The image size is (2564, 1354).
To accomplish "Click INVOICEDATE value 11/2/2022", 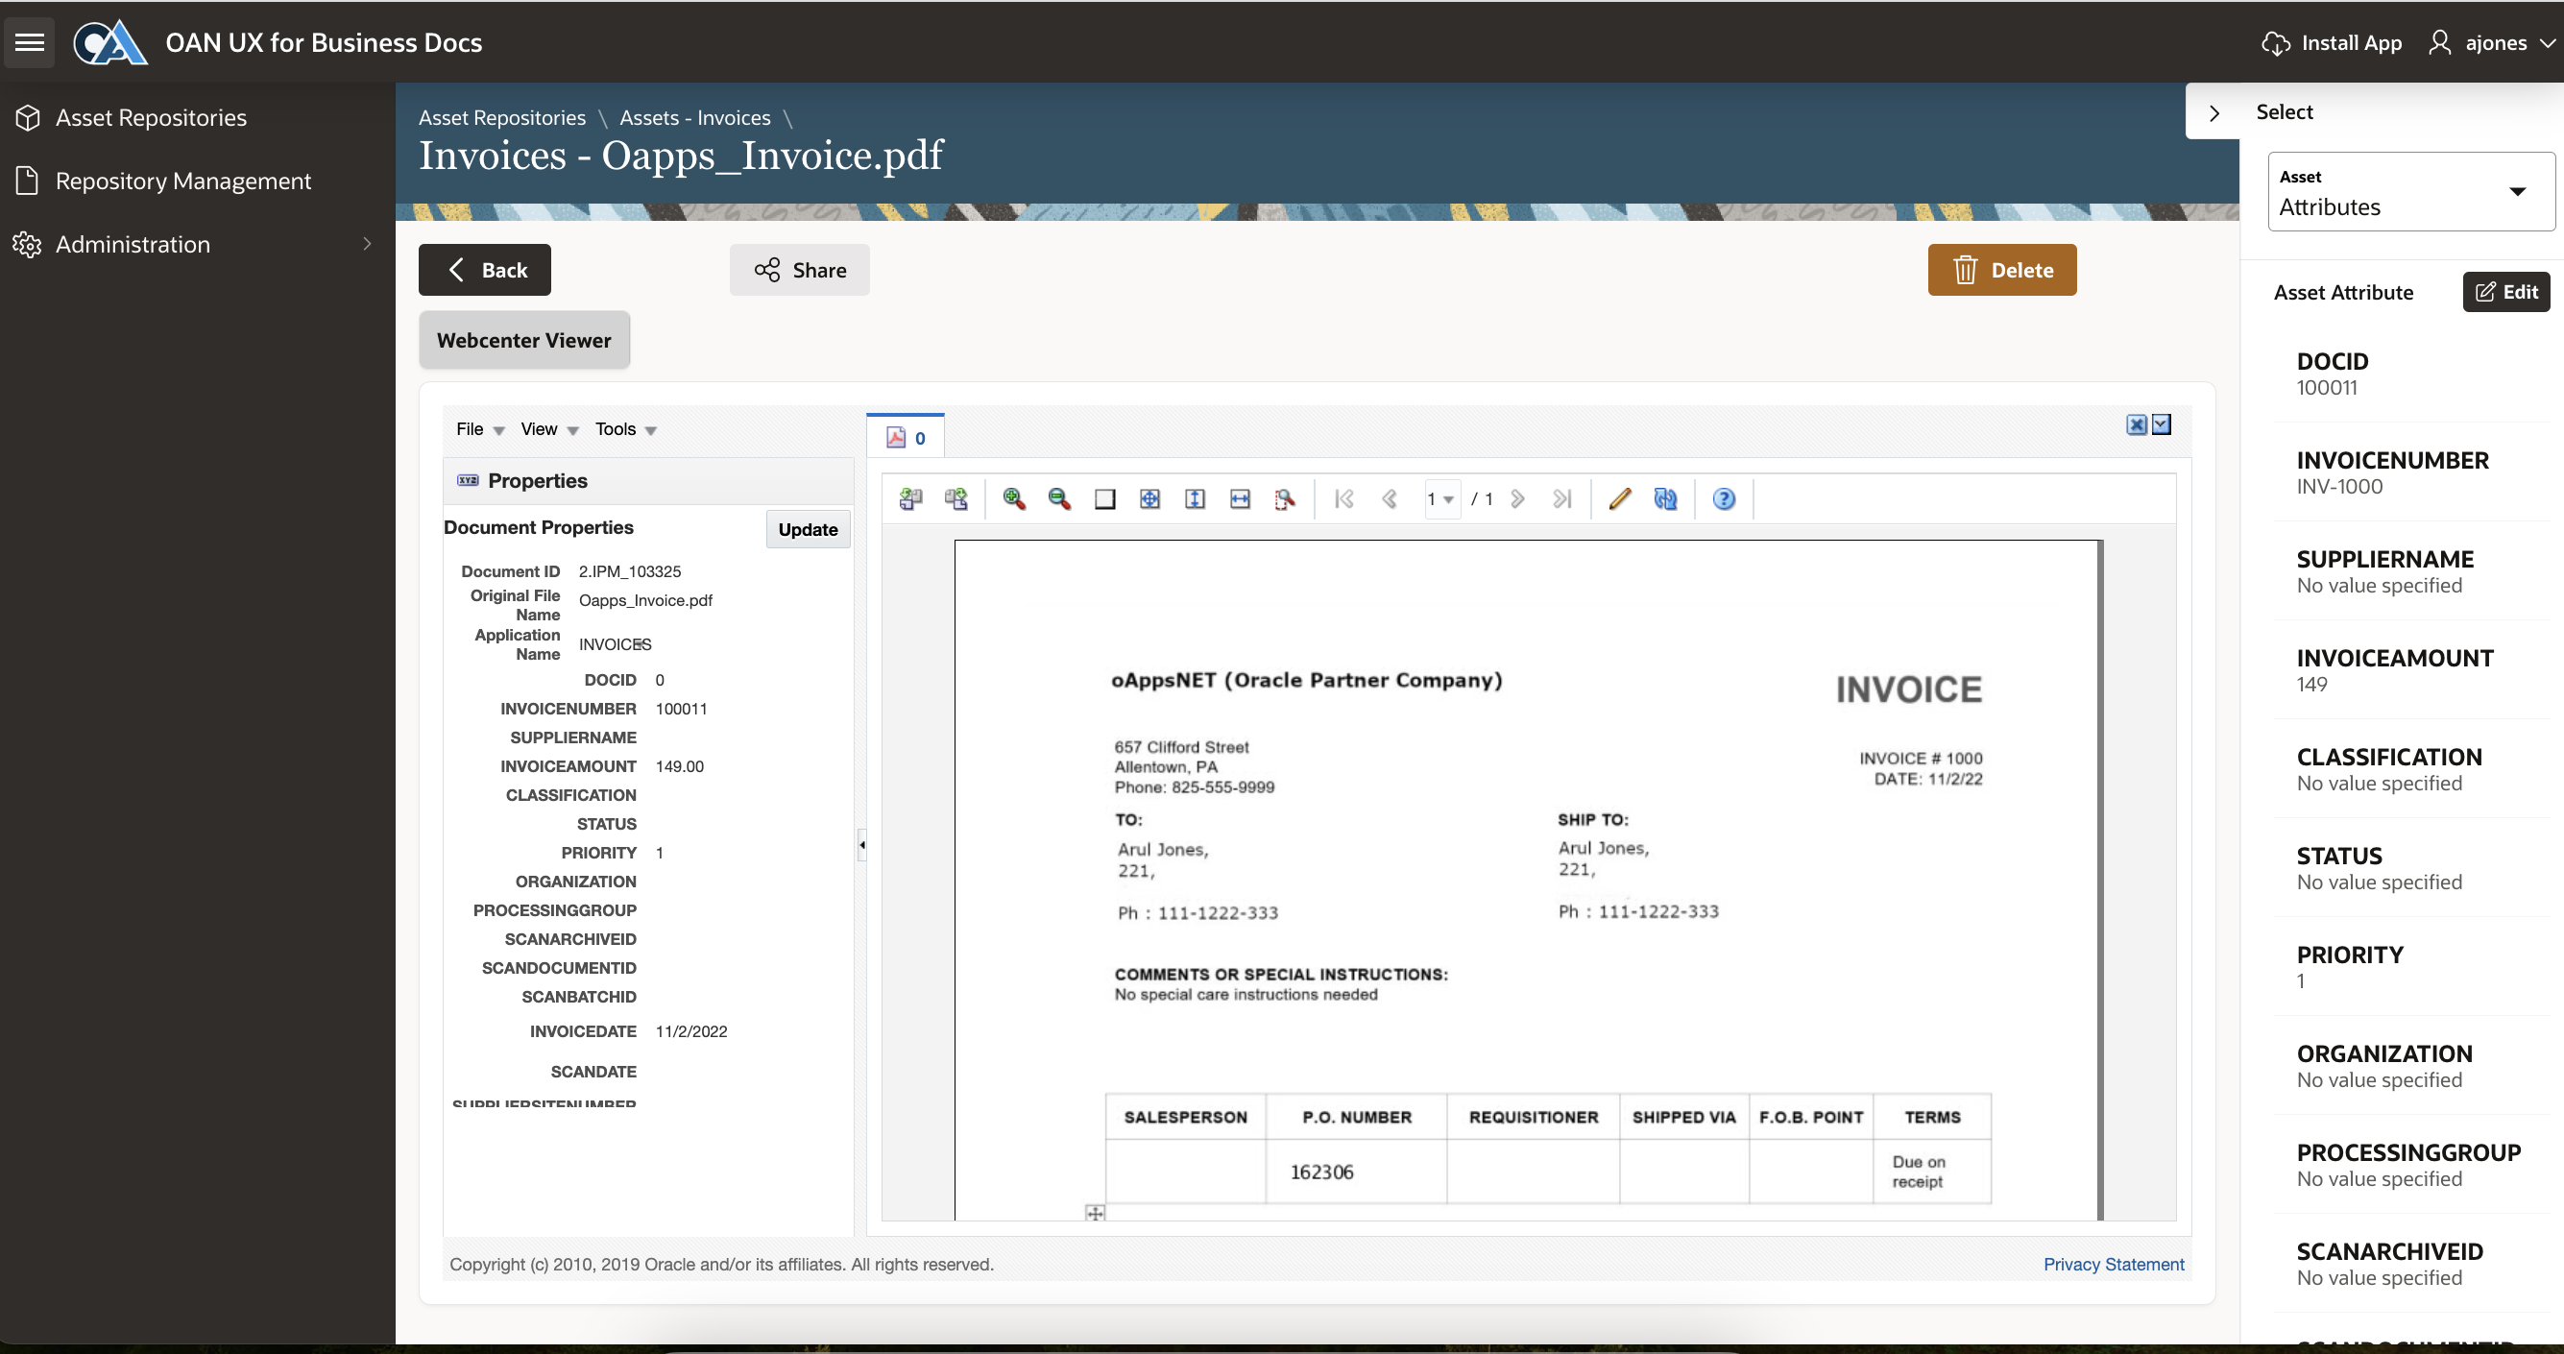I will coord(690,1031).
